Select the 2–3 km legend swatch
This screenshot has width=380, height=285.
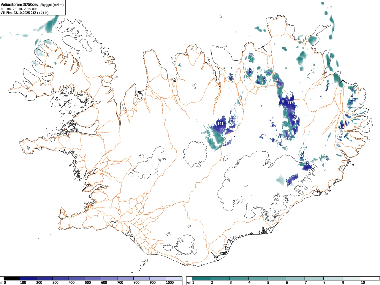pos(220,278)
